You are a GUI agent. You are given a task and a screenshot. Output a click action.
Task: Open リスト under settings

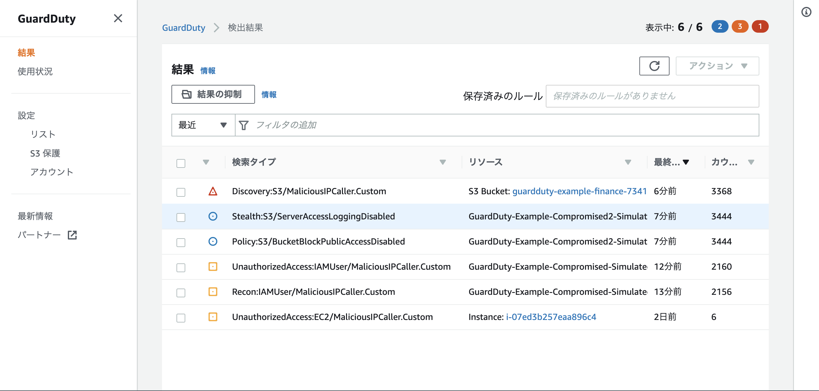pos(43,134)
